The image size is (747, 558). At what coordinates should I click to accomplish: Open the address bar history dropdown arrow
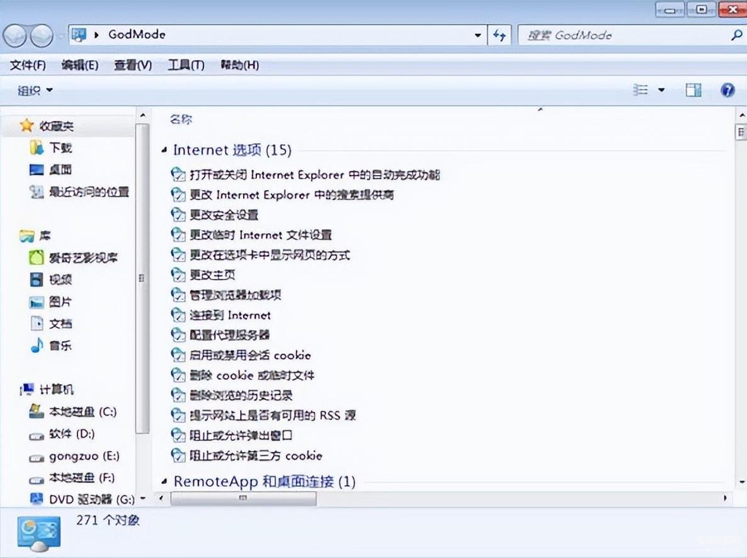point(477,35)
